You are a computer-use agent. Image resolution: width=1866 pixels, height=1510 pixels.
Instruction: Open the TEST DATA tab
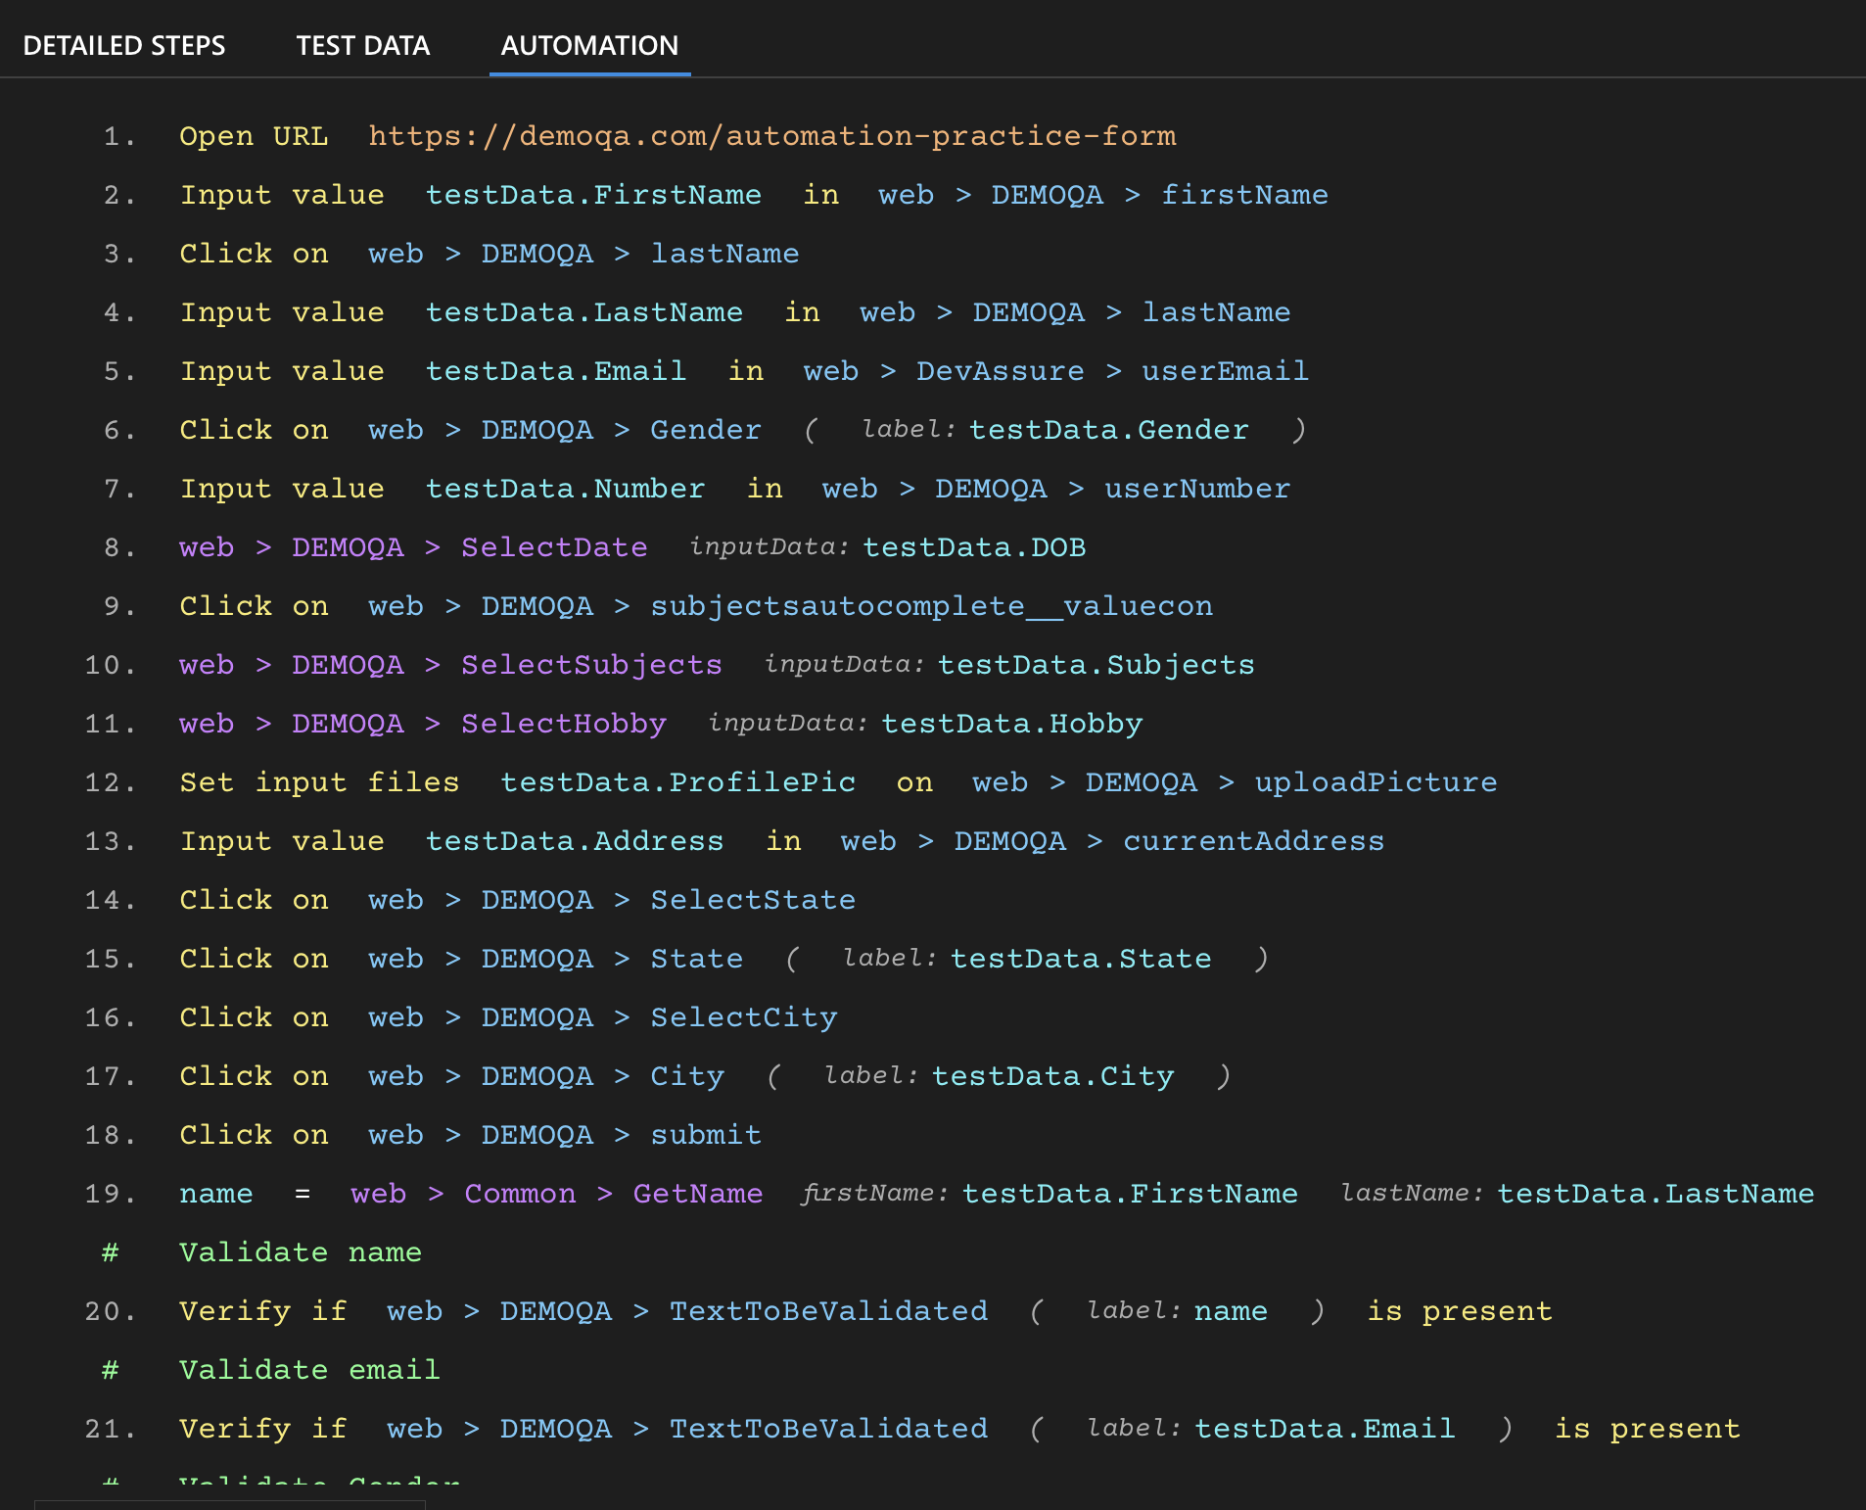pyautogui.click(x=363, y=45)
